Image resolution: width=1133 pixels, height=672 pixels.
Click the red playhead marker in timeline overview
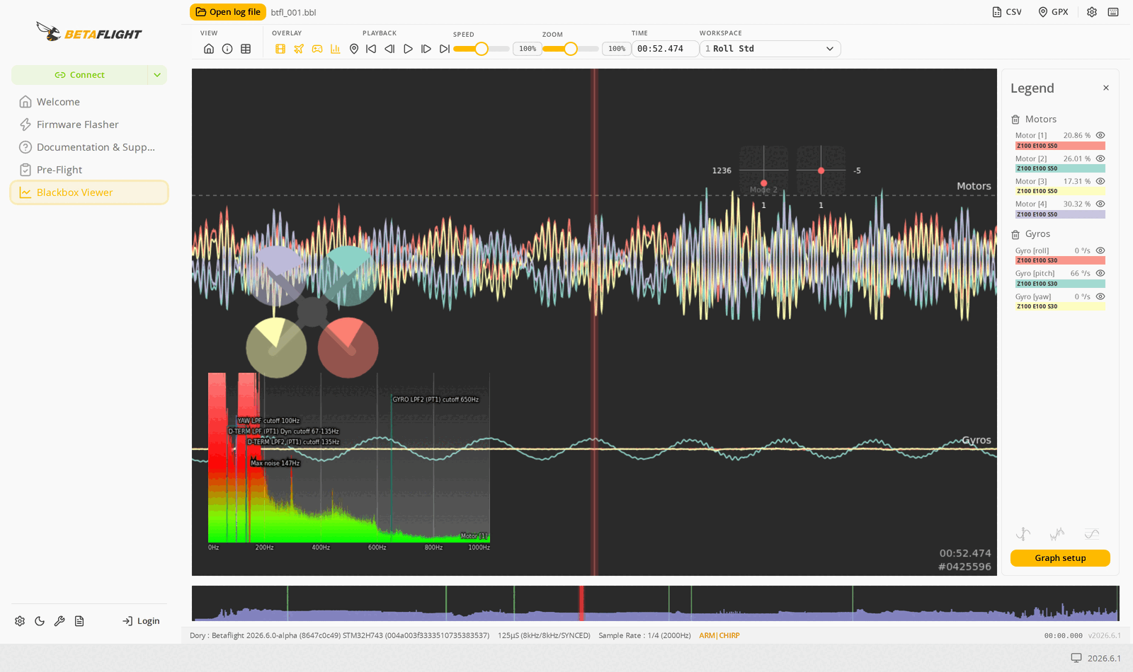coord(581,603)
